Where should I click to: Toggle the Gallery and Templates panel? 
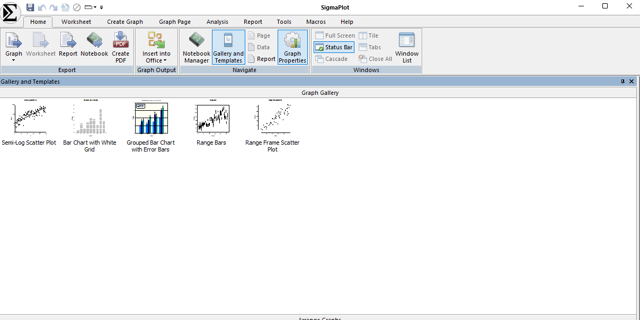[x=228, y=47]
